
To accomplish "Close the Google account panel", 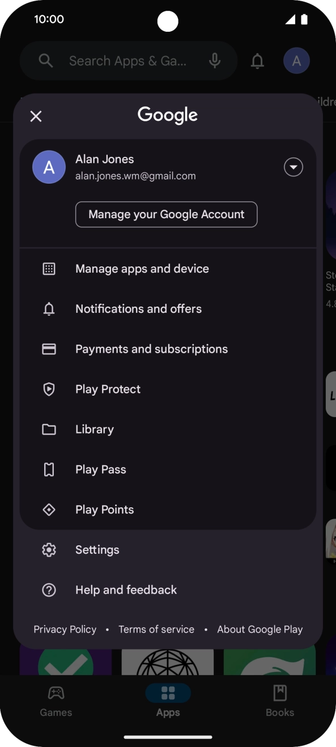I will 36,116.
